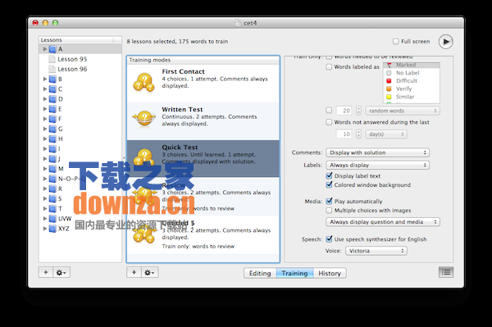Click the First Contact mode icon
Viewport: 492px width, 327px height.
(x=144, y=83)
